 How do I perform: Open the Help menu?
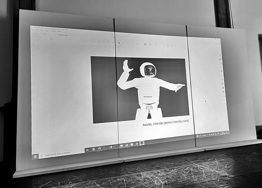[59, 31]
